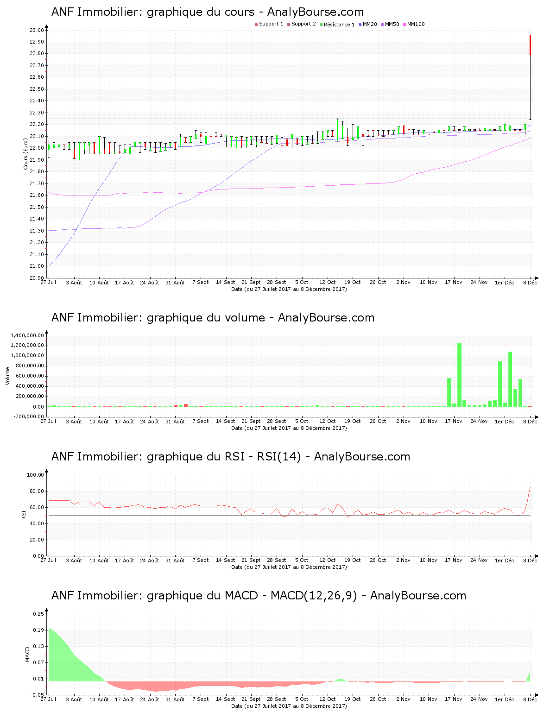The image size is (556, 718).
Task: Click the MM20 blue legend swatch
Action: point(360,25)
